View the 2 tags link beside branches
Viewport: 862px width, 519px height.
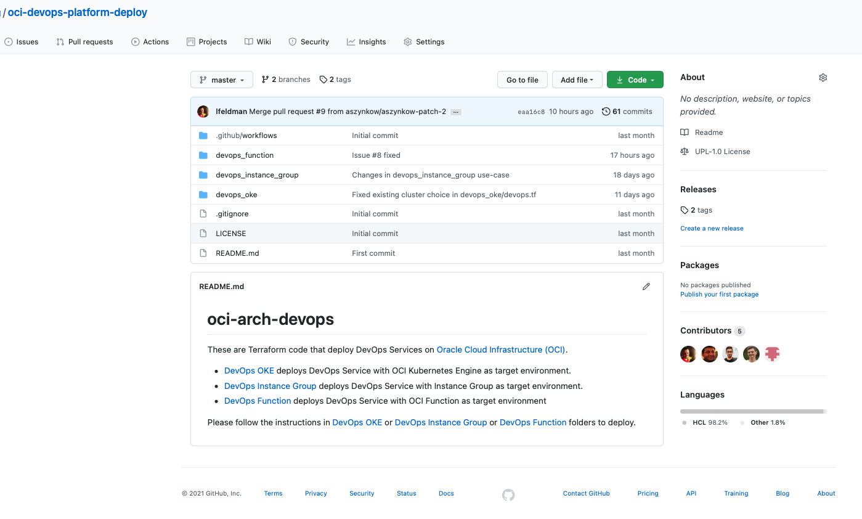(335, 80)
